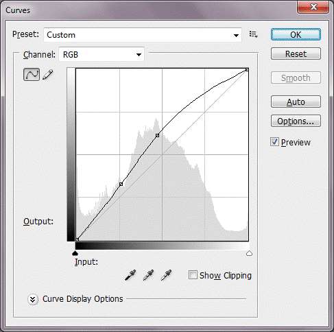Click the black point input slider triangle
334x332 pixels.
pyautogui.click(x=75, y=253)
